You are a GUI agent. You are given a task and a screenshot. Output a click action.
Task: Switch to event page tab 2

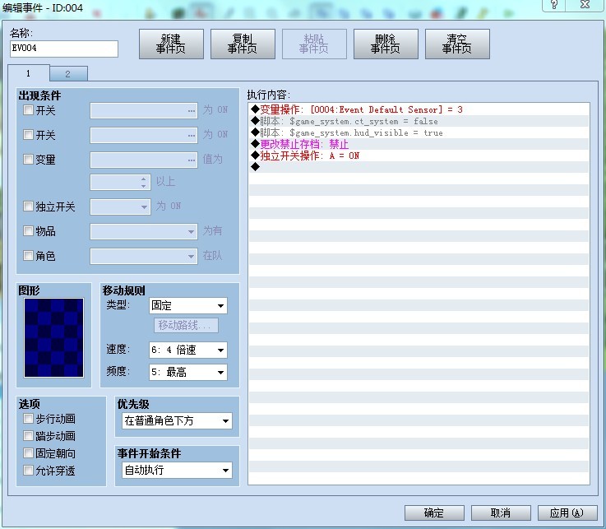point(68,74)
